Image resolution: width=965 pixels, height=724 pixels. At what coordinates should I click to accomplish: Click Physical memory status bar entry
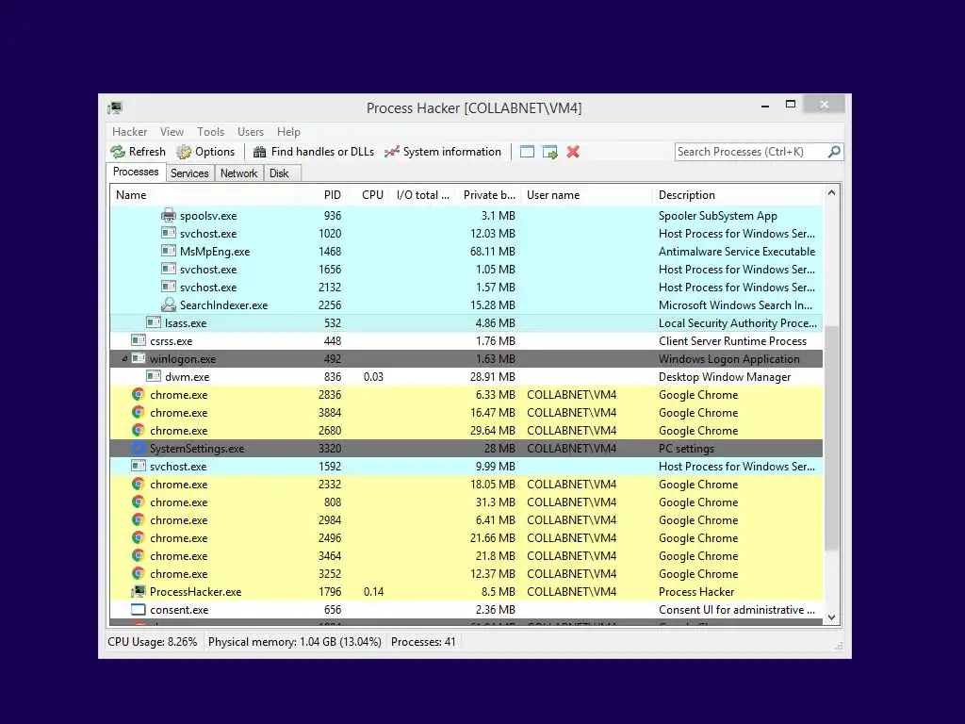(x=295, y=641)
